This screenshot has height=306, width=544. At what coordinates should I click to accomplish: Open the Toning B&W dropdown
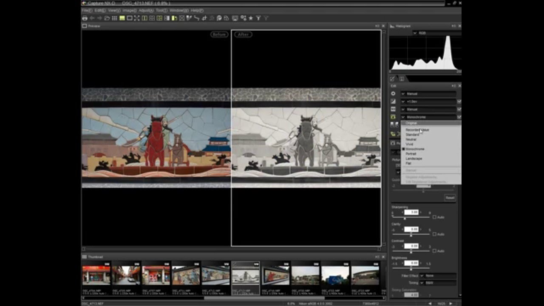pos(438,283)
